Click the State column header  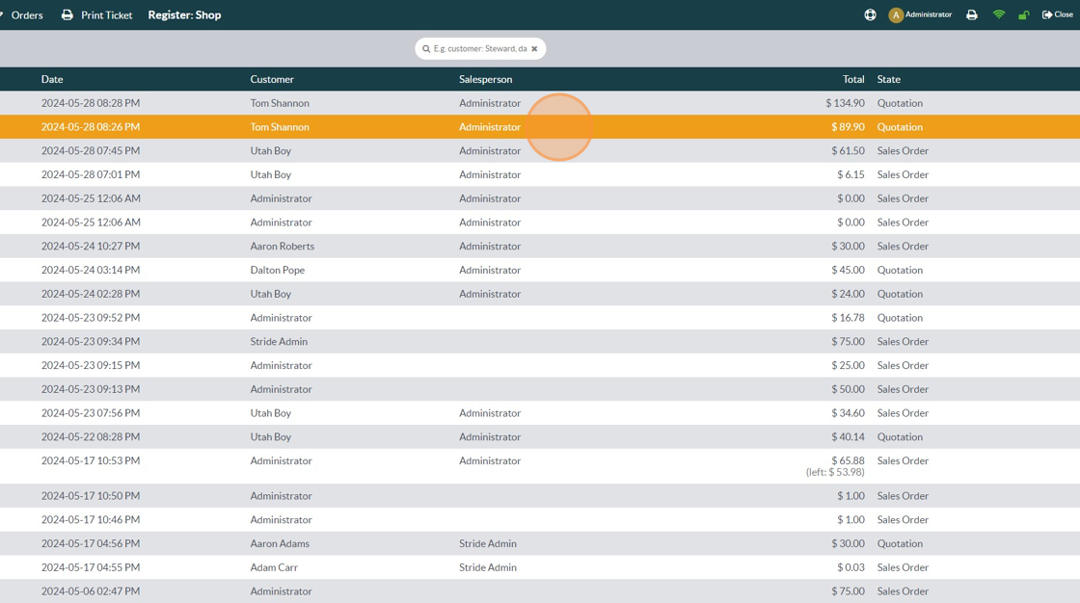[x=888, y=79]
